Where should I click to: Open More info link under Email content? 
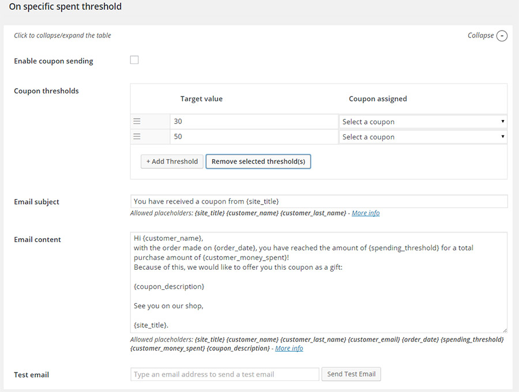coord(289,348)
